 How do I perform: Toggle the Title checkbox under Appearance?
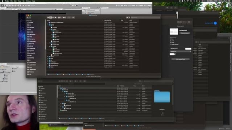pyautogui.click(x=171, y=40)
